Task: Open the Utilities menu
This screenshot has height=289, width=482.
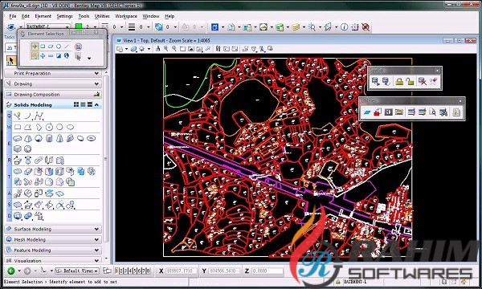Action: 102,16
